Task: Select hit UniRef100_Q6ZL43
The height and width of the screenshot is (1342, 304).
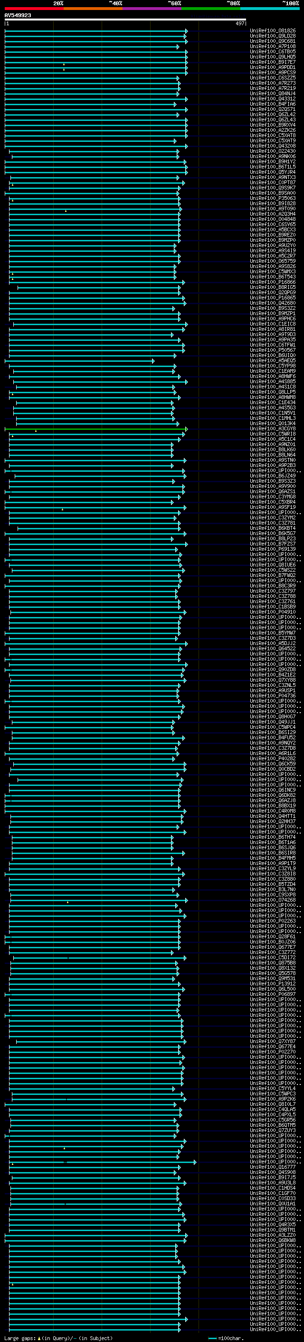Action: [273, 120]
